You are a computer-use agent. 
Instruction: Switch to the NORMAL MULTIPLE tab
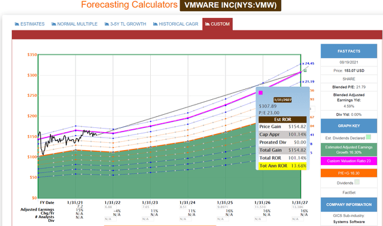[74, 24]
